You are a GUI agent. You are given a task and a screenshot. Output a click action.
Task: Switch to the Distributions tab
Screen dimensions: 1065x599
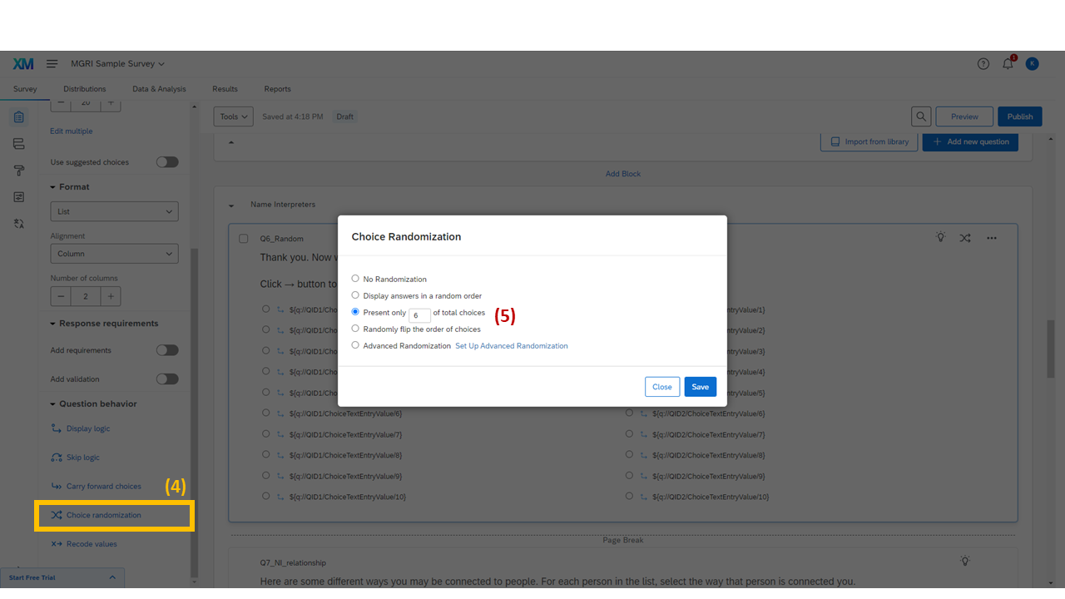pos(84,89)
